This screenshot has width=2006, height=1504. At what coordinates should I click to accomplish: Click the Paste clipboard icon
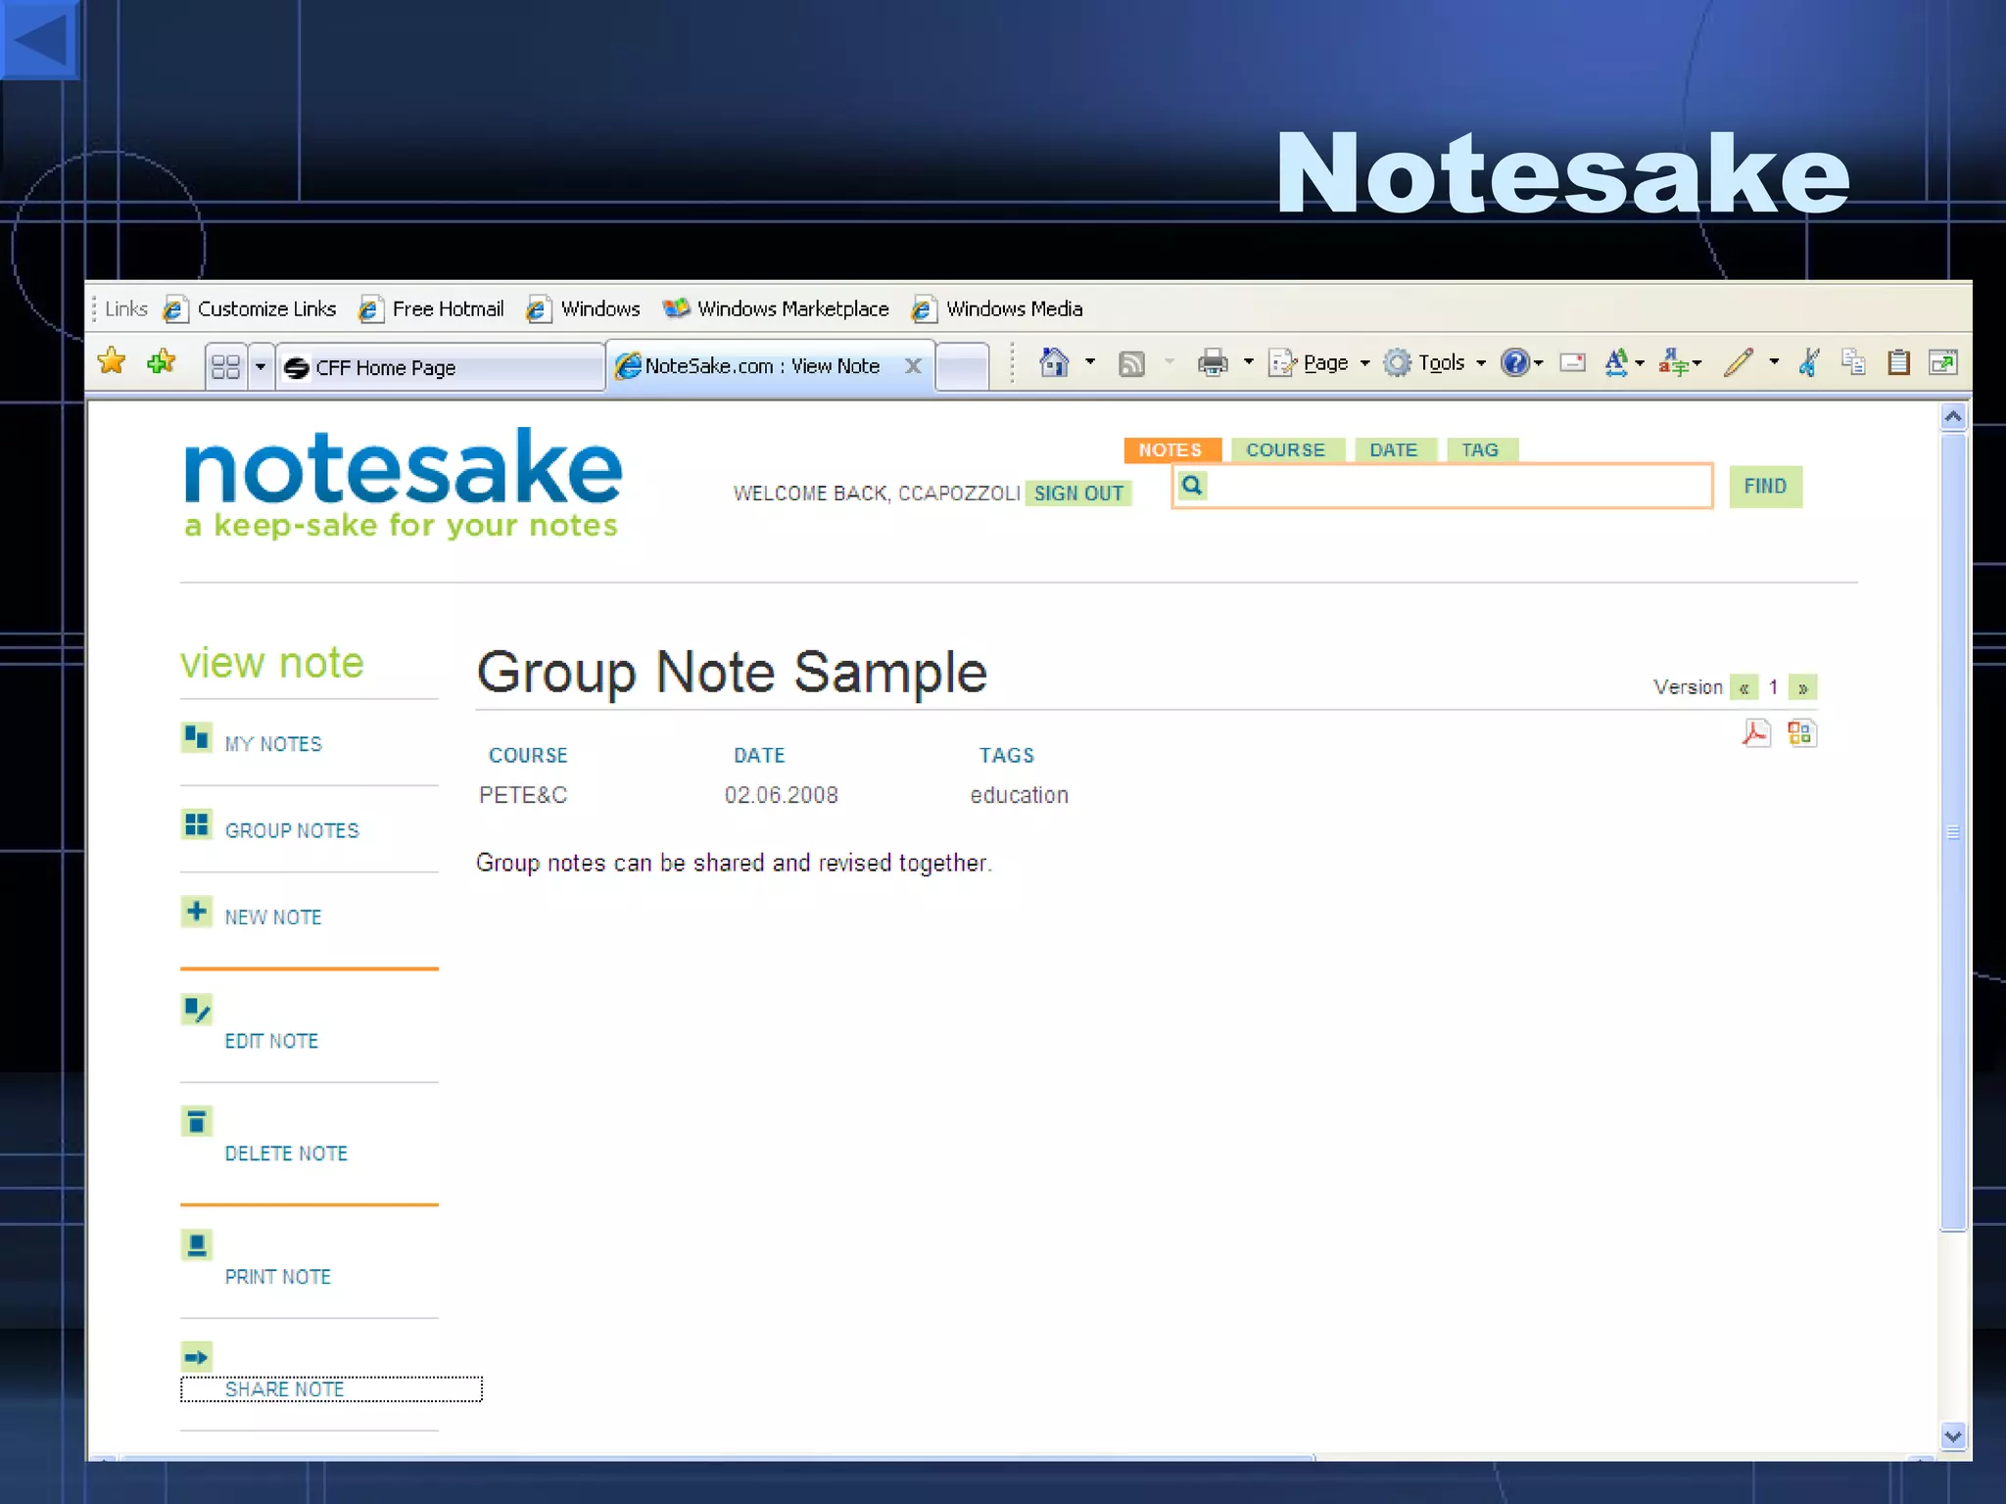pos(1898,362)
